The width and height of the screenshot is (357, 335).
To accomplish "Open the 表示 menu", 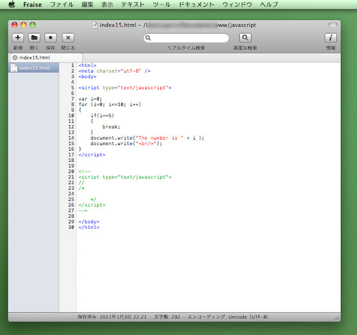I will [x=107, y=4].
